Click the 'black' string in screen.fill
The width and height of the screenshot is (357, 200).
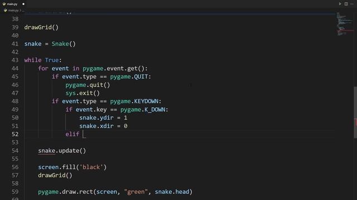tap(91, 167)
